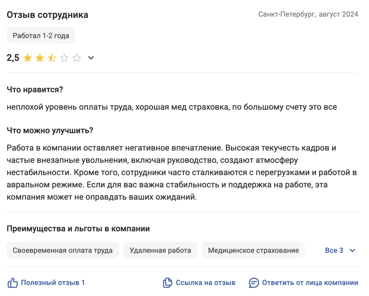Open "Ссылка на отзыв" link
369x296 pixels.
[x=205, y=283]
